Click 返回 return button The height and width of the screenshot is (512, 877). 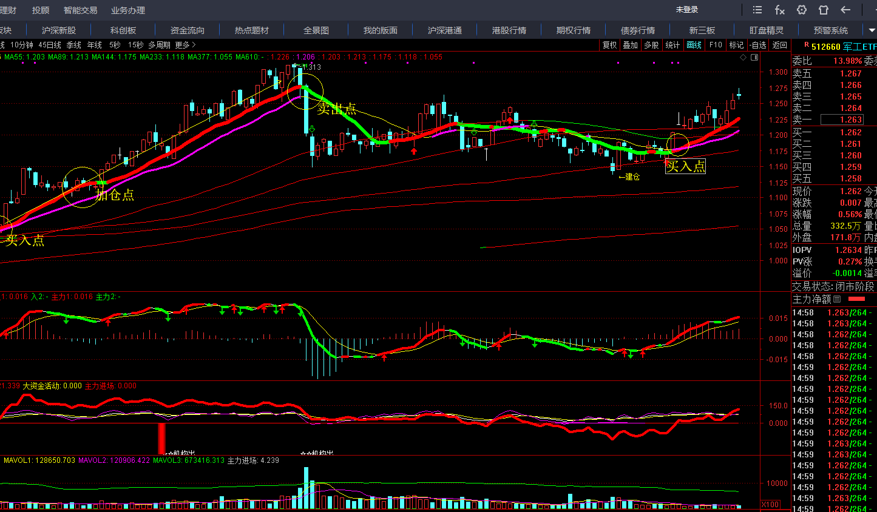[779, 45]
